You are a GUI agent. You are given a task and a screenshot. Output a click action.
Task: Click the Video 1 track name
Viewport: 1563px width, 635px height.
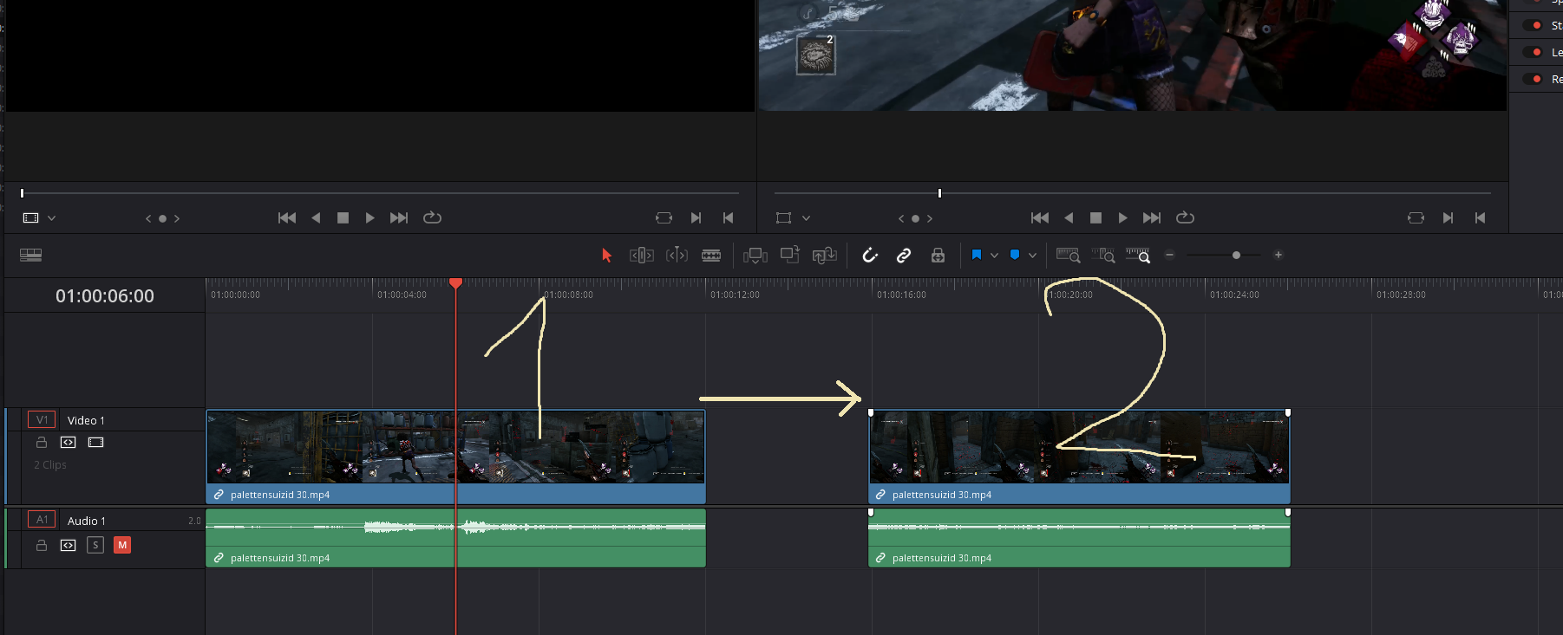86,420
